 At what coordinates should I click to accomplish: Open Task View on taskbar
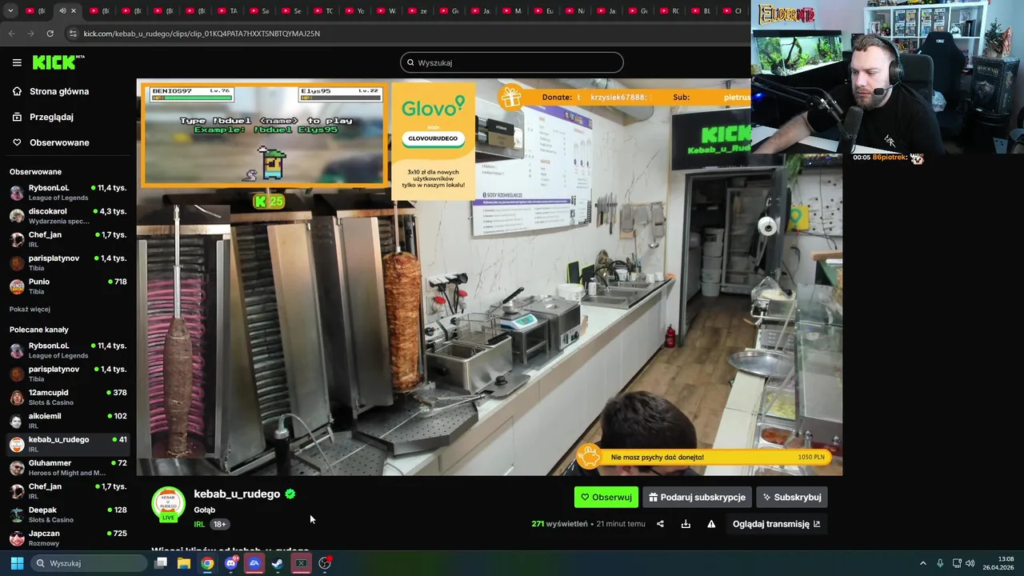coord(161,563)
